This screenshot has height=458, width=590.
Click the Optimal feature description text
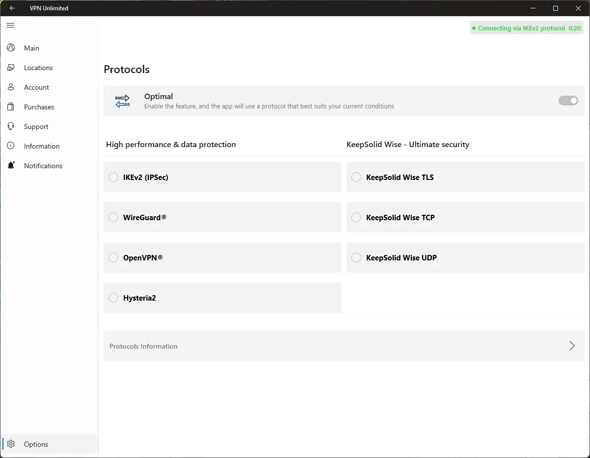[269, 106]
